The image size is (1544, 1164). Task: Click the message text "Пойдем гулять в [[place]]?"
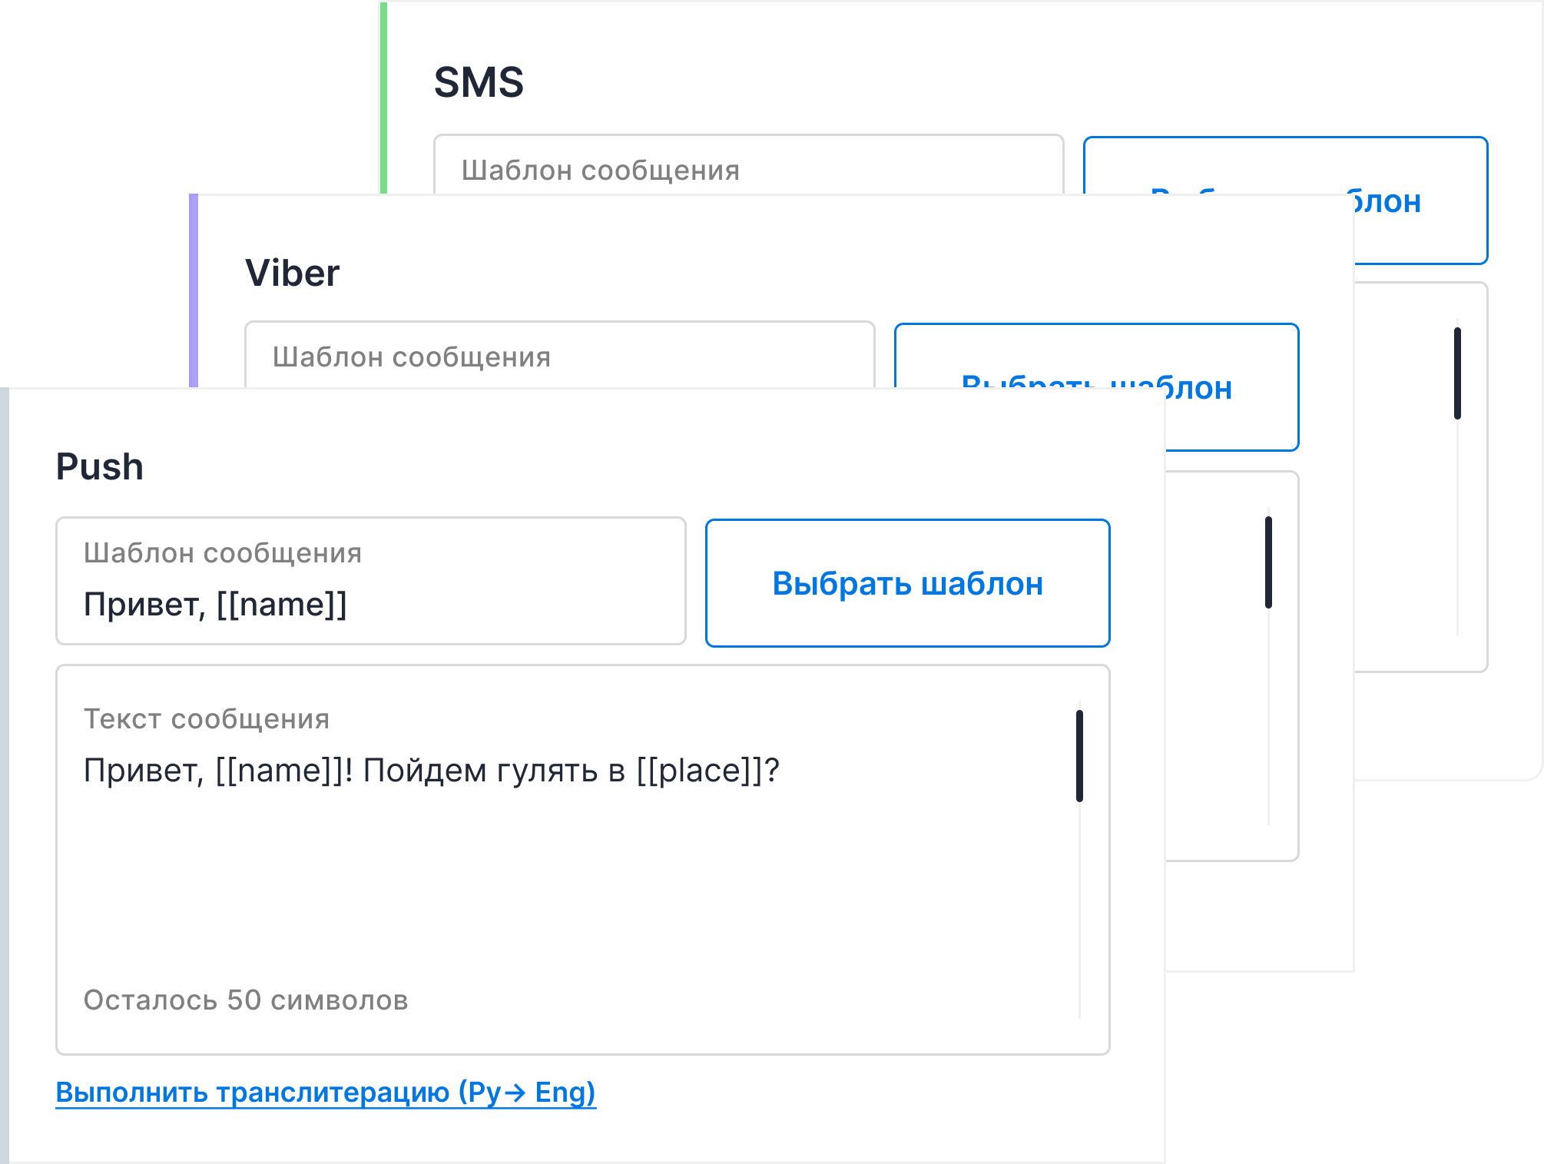pyautogui.click(x=571, y=771)
